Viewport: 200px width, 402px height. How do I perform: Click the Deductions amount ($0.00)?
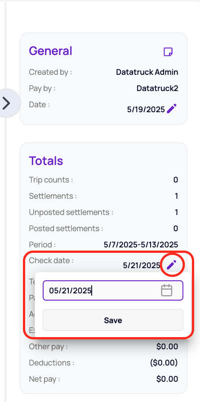pos(164,363)
